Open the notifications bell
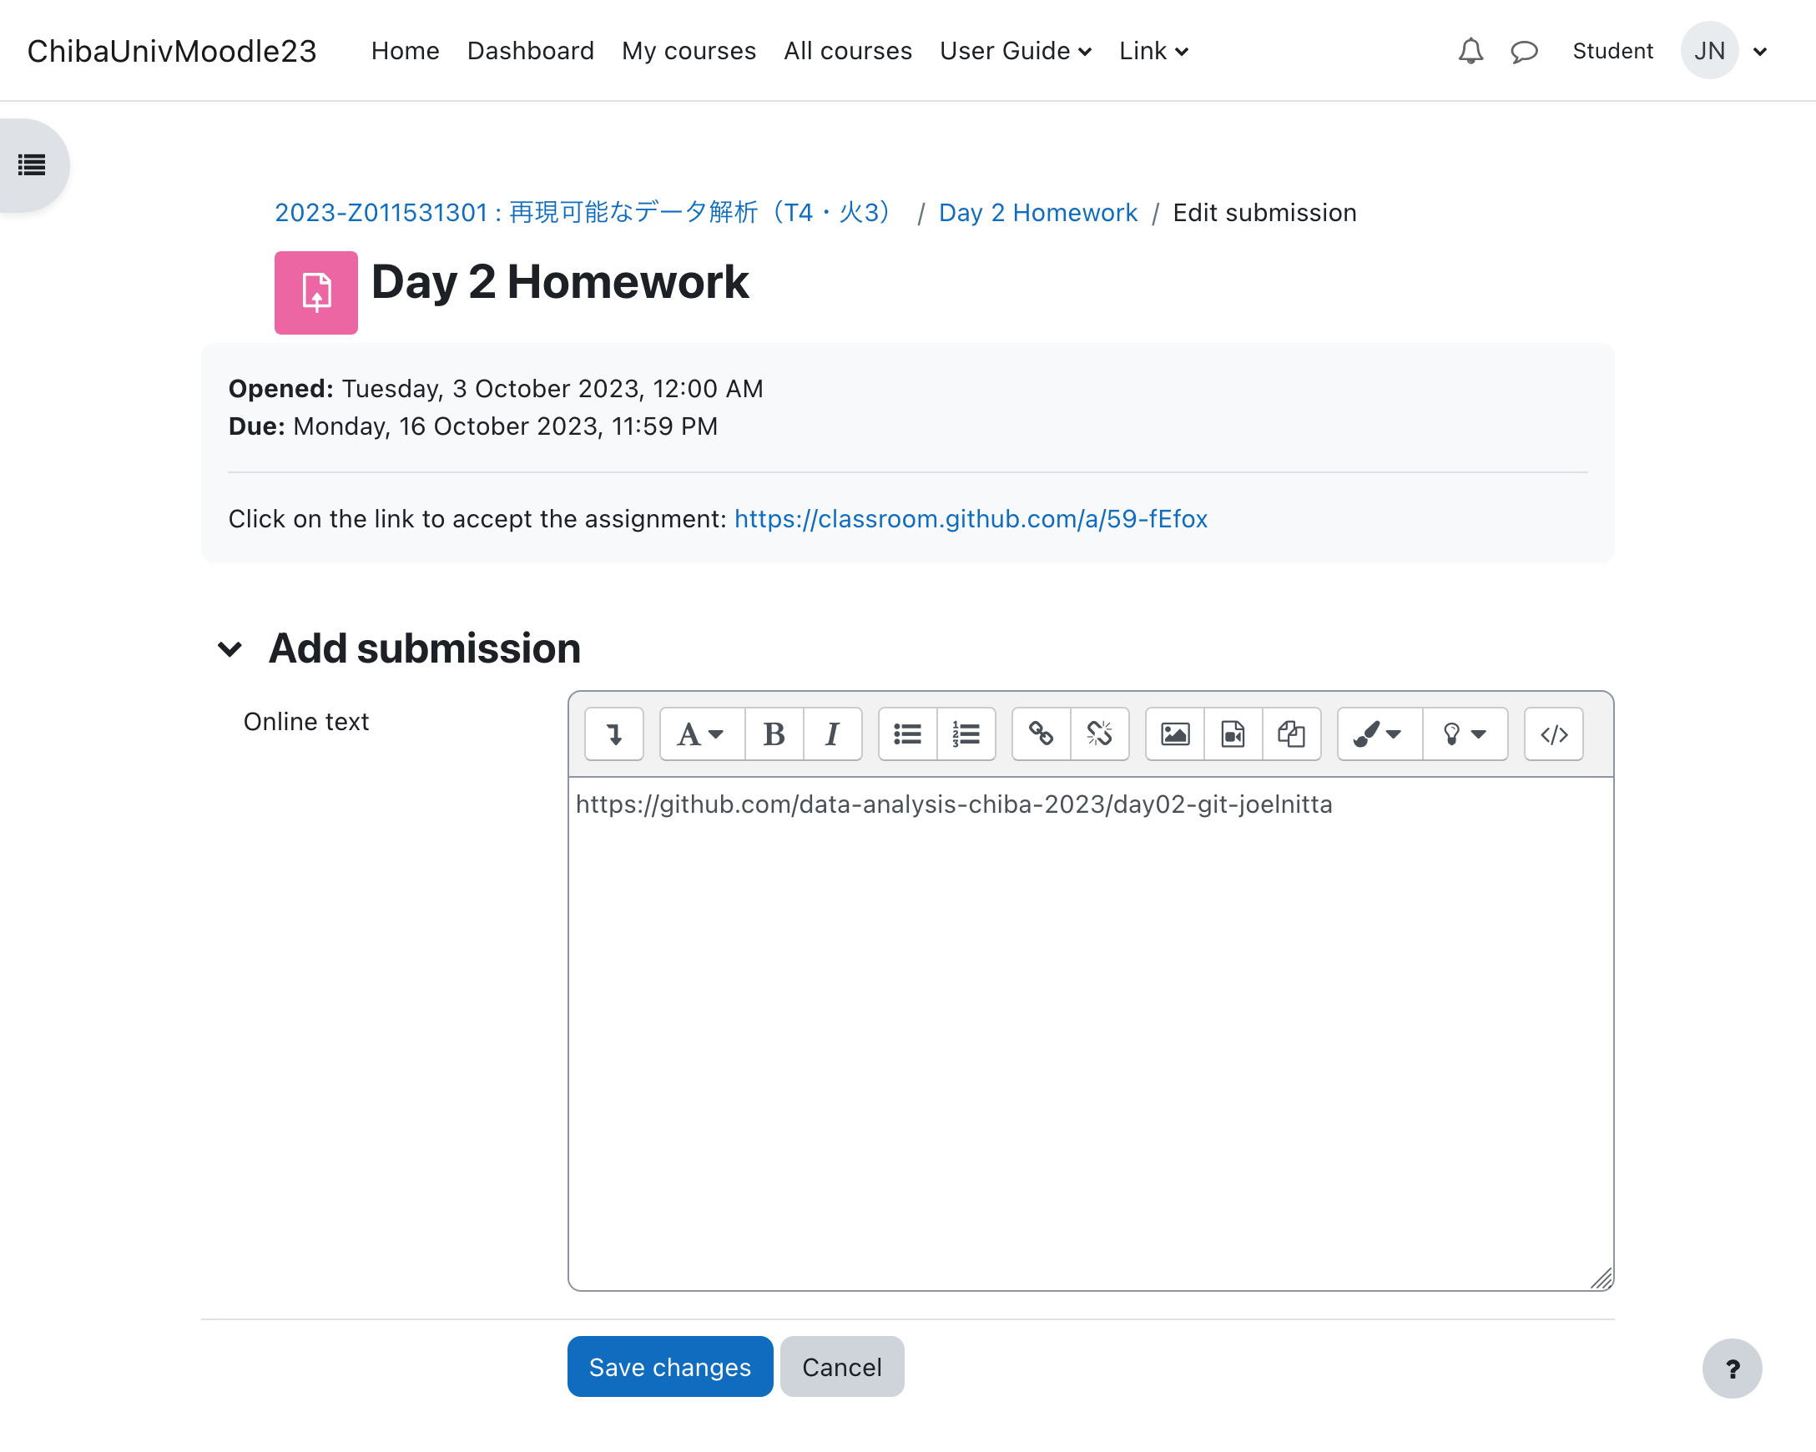 coord(1470,52)
